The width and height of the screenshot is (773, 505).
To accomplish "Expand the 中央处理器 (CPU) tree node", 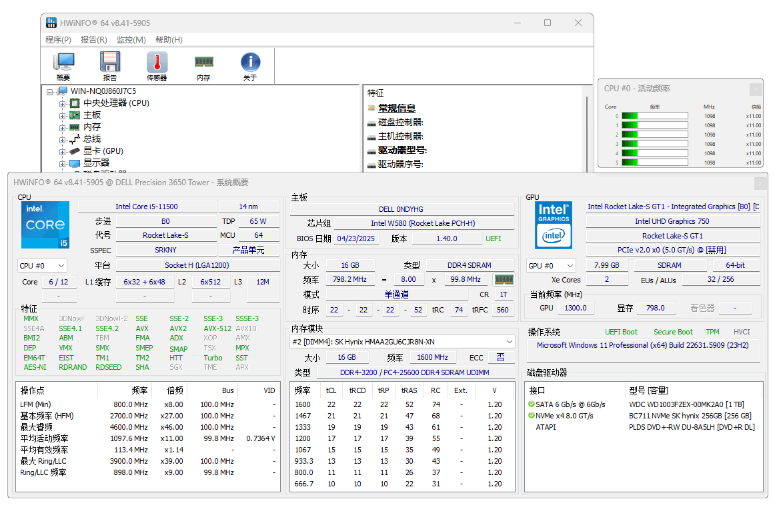I will pos(63,103).
